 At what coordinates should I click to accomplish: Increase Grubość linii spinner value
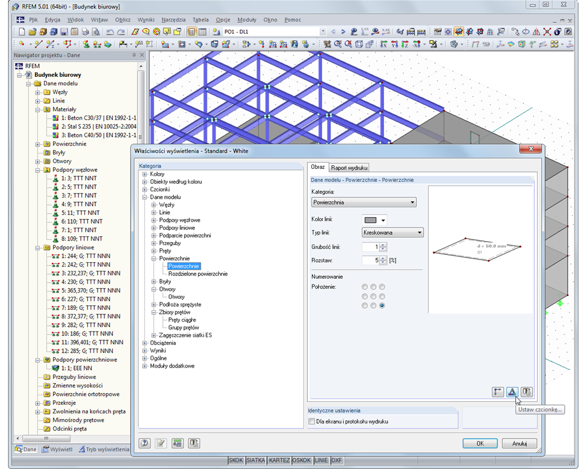(x=382, y=245)
